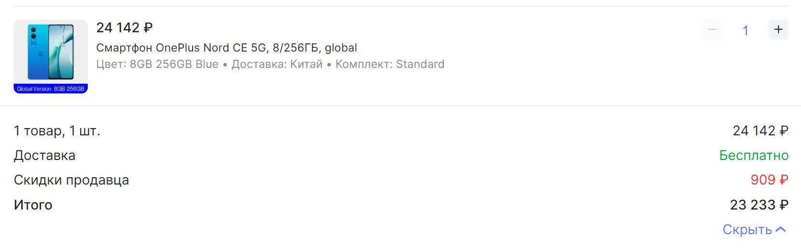Click the 1 товар, 1 шт. label
Viewport: 801px width, 250px height.
57,131
